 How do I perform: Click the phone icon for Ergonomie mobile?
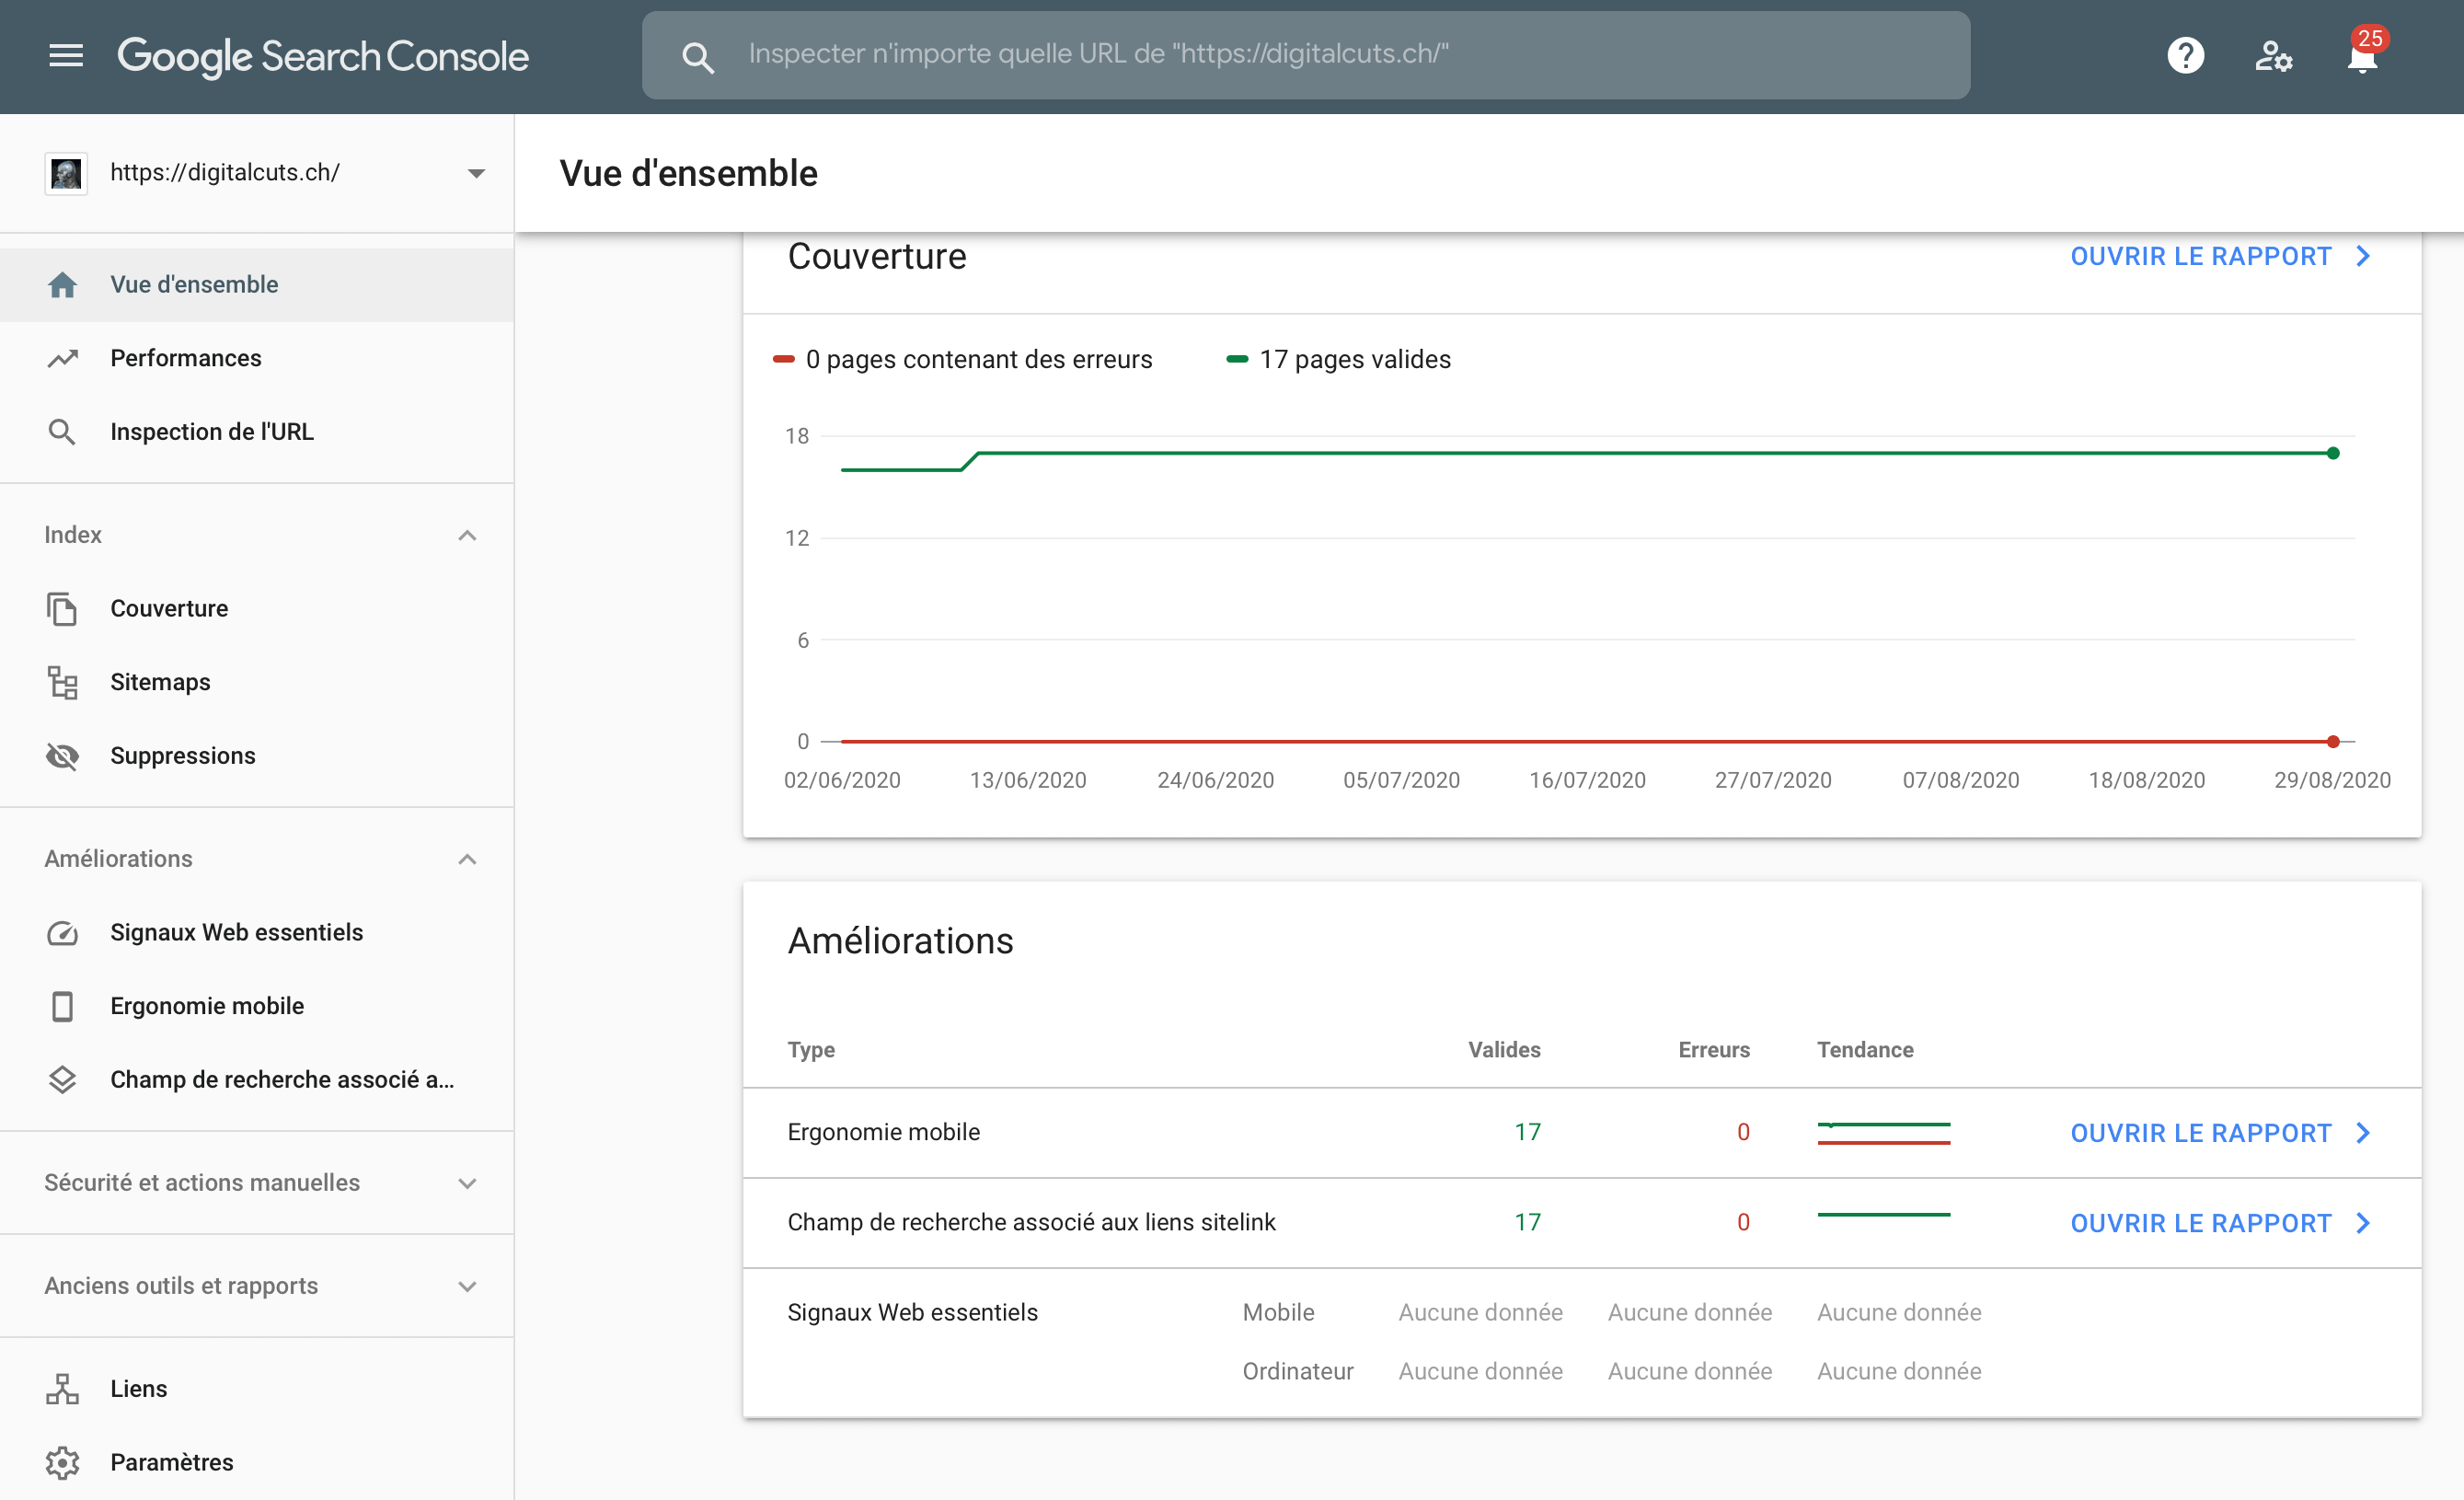[62, 1006]
